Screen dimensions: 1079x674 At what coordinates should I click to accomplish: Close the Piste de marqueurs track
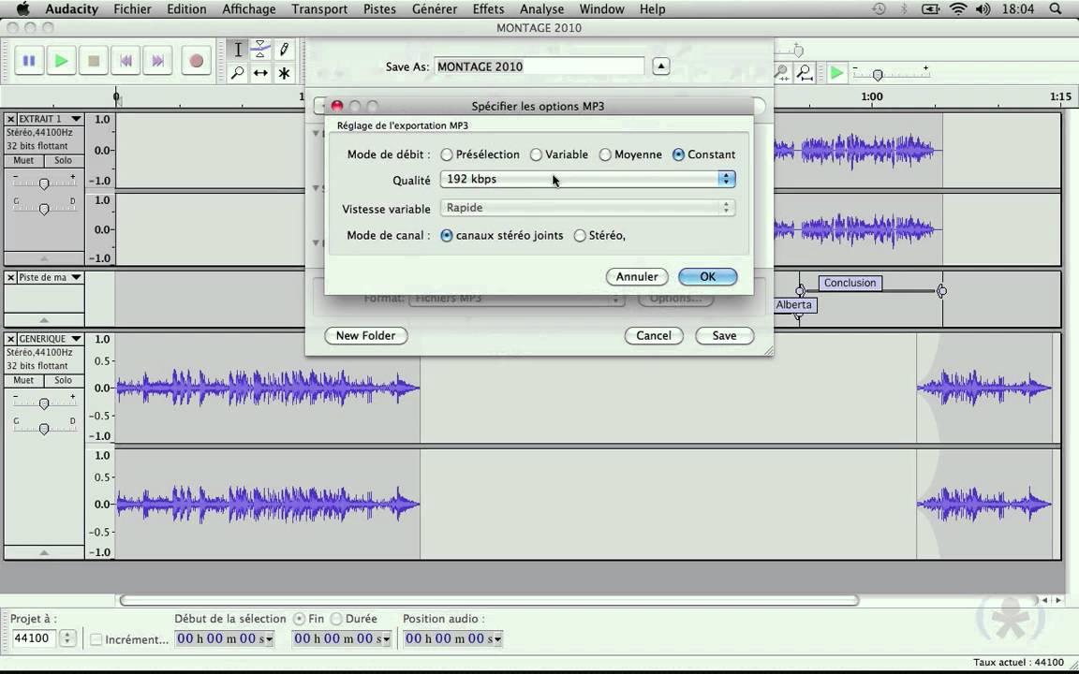(11, 277)
